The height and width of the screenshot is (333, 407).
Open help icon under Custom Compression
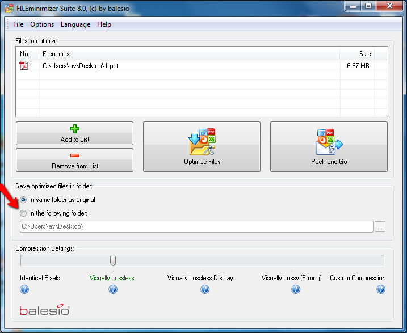(x=381, y=289)
